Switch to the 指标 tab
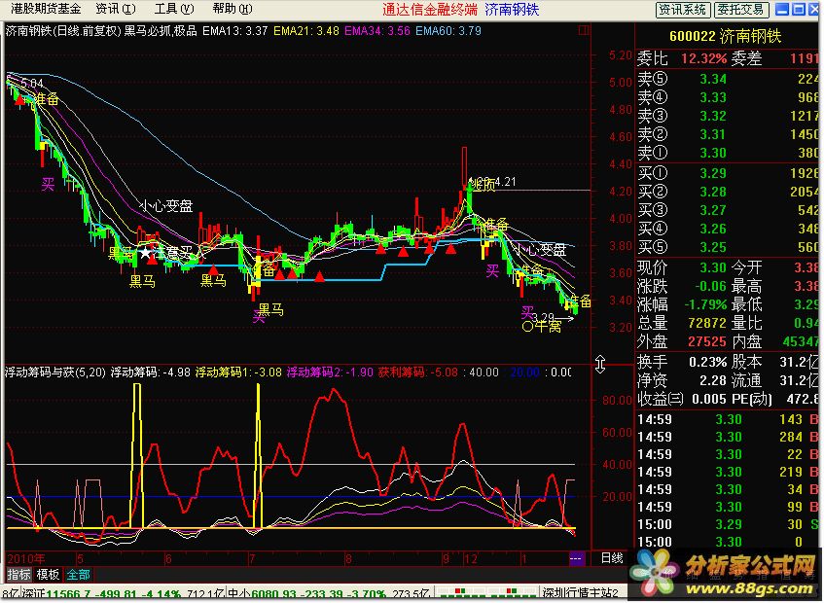Viewport: 824px width, 603px height. click(18, 575)
